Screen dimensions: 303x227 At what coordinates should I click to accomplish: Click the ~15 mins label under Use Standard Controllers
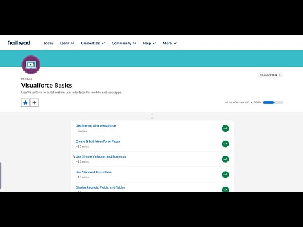coord(82,177)
